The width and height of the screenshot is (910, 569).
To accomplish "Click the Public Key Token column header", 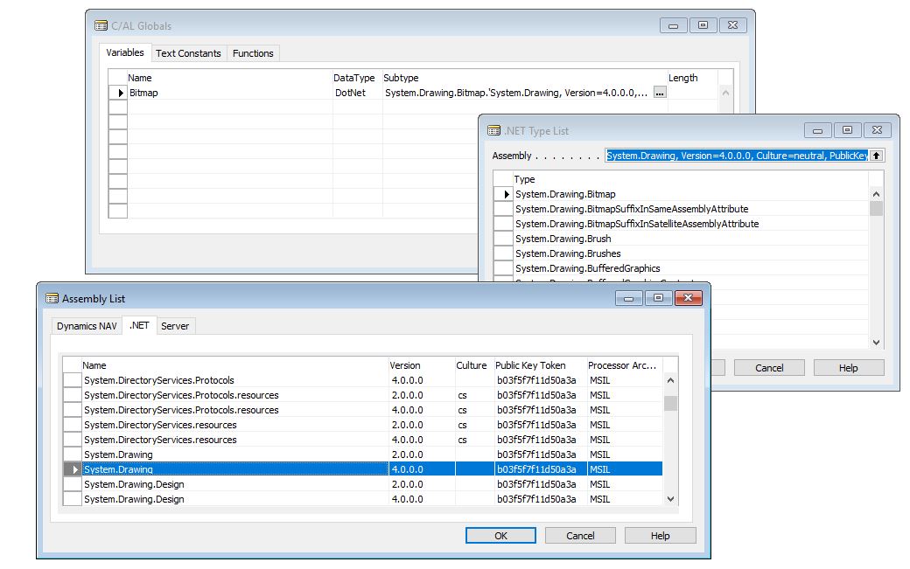I will click(x=541, y=365).
